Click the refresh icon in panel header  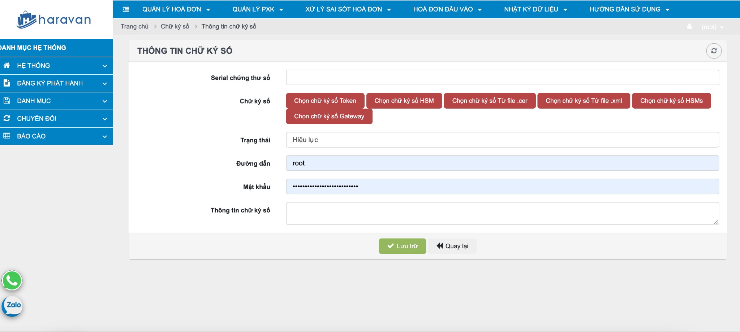pyautogui.click(x=714, y=51)
